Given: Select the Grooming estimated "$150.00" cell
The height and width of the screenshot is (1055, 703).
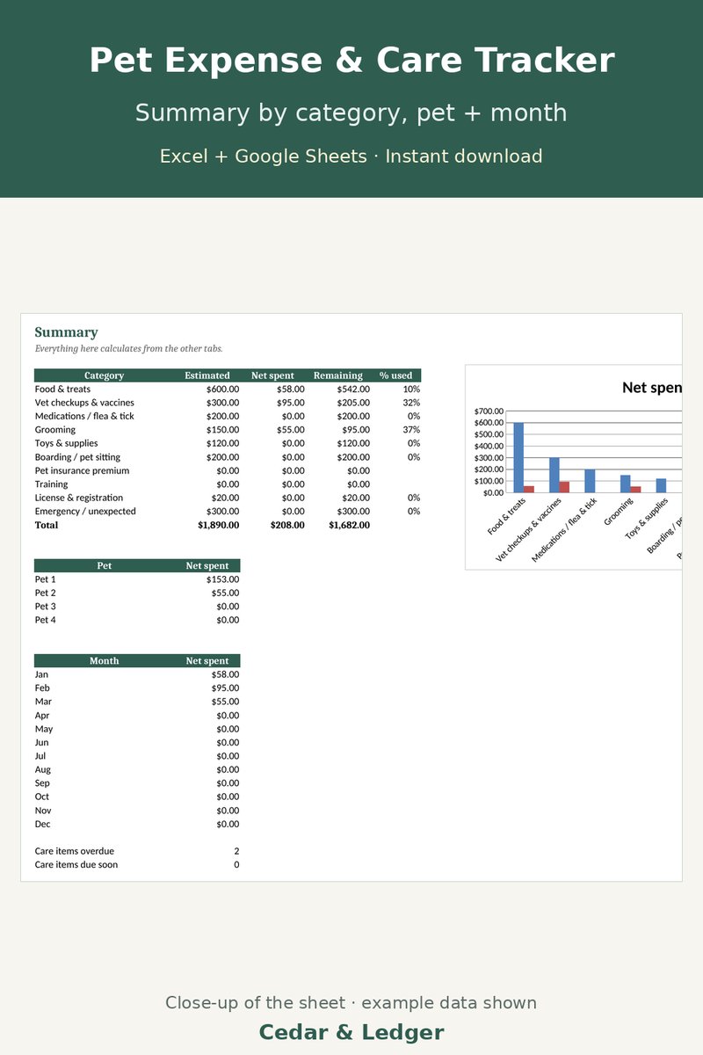Looking at the screenshot, I should click(222, 430).
